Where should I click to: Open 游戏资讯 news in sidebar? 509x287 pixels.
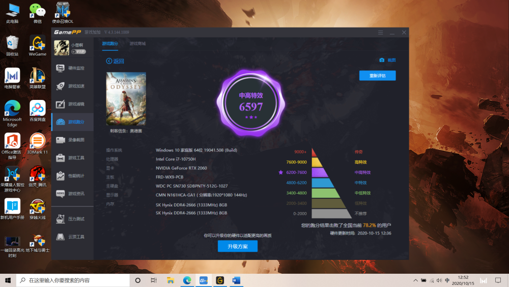(x=72, y=194)
